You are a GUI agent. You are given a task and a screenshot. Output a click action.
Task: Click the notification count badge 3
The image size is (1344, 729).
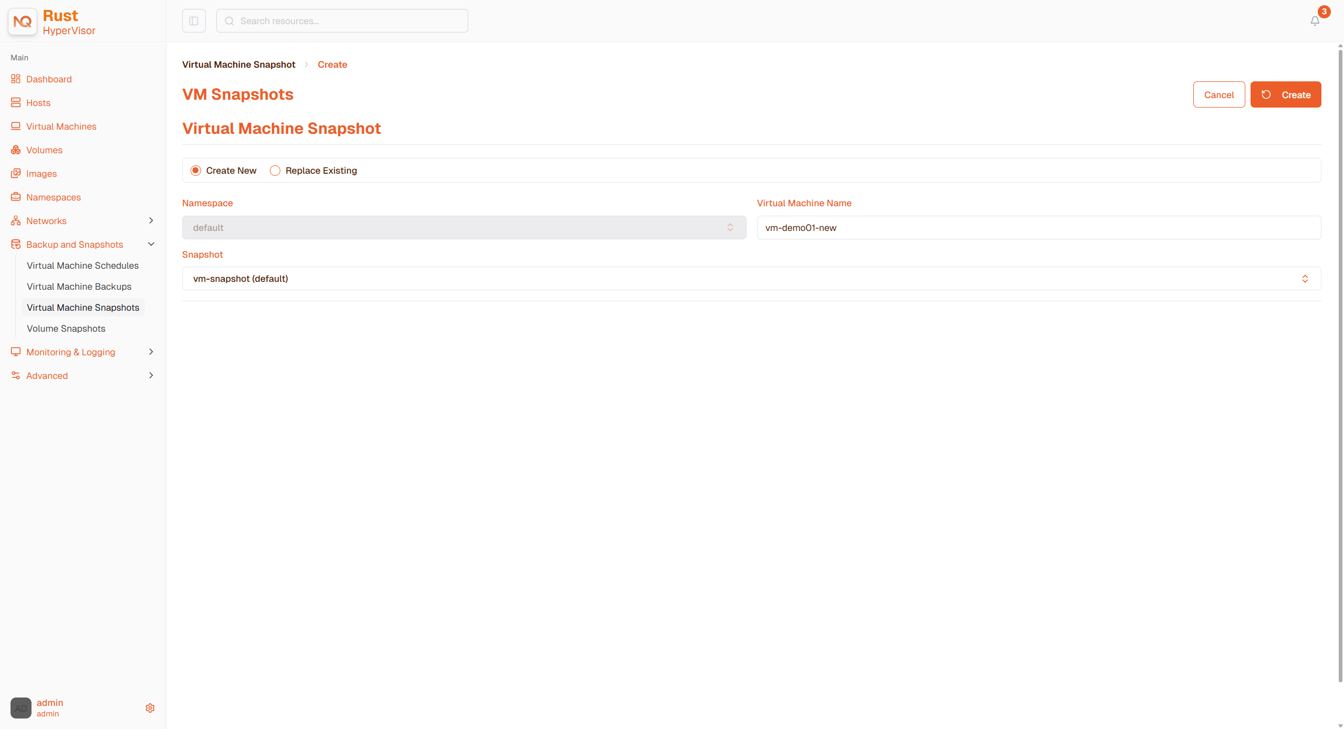click(1324, 12)
